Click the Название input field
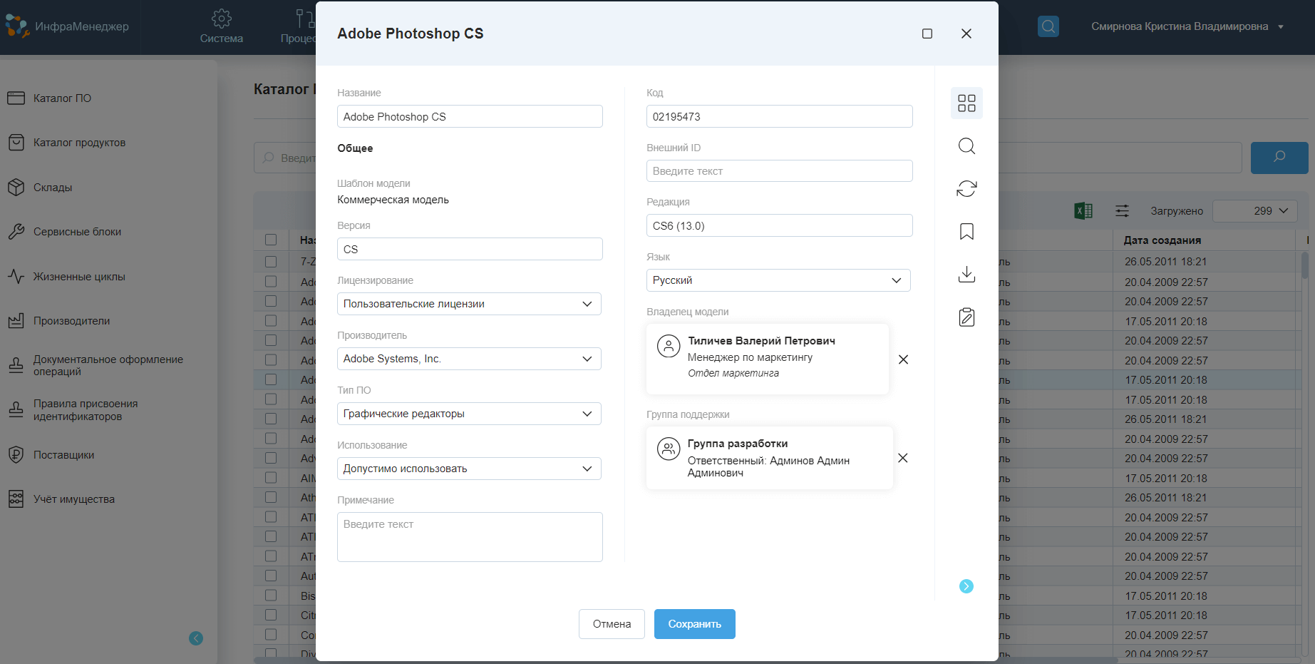1315x664 pixels. click(x=470, y=117)
